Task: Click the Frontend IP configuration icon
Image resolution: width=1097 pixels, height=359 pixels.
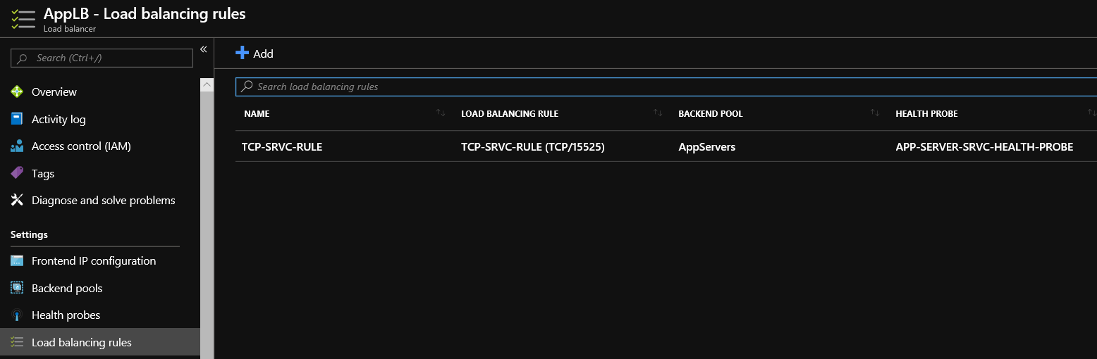Action: (x=17, y=261)
